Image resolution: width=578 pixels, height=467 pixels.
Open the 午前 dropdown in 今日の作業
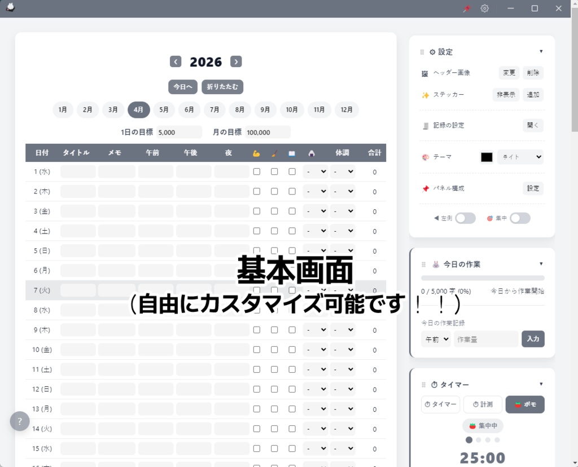[435, 339]
